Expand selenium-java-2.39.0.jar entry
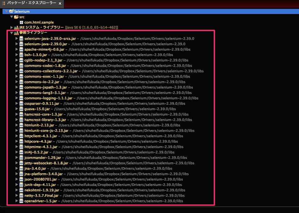The height and width of the screenshot is (213, 299). tap(17, 44)
